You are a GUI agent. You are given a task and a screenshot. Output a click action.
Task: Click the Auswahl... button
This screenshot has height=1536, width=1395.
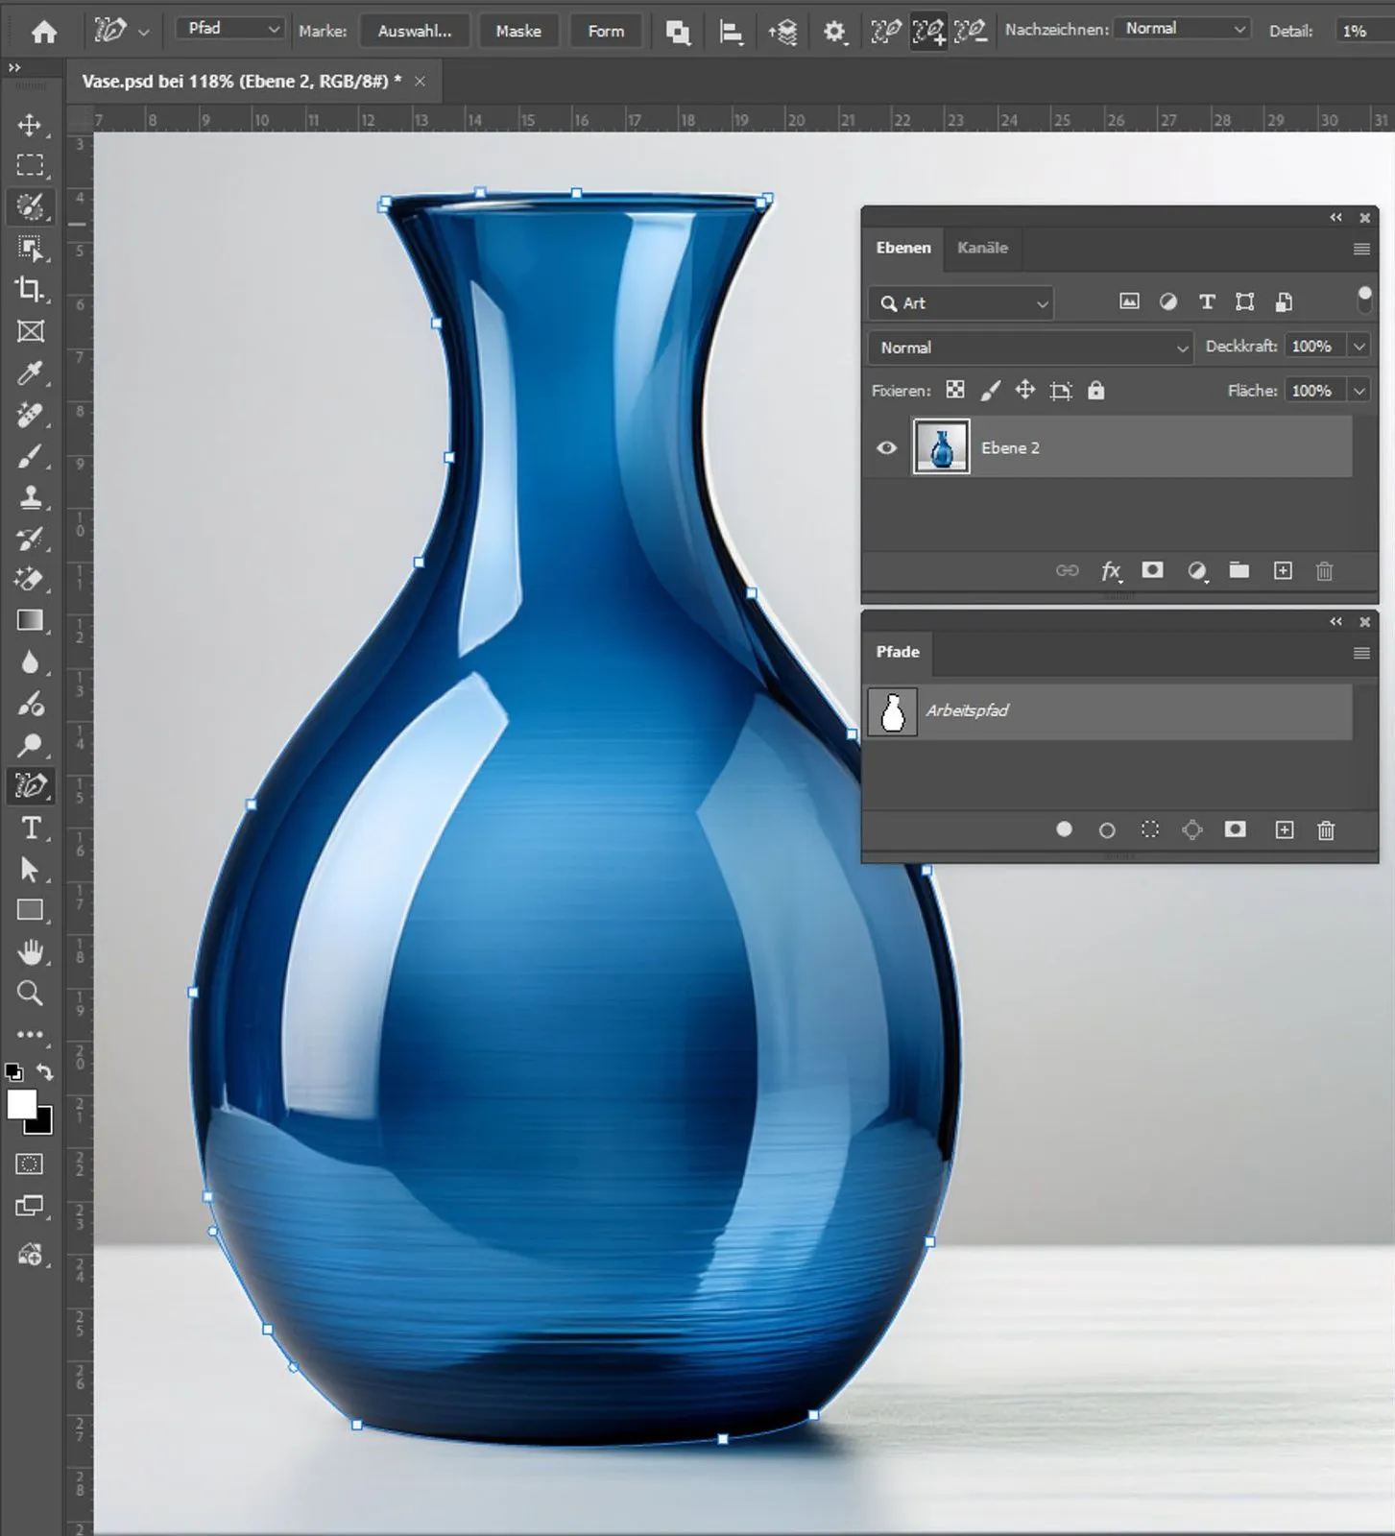[415, 31]
